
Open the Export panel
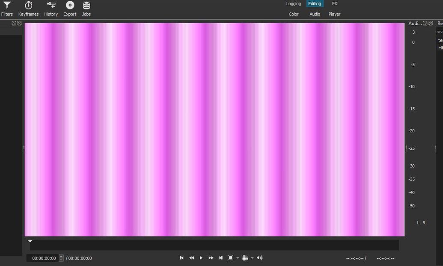[x=69, y=9]
